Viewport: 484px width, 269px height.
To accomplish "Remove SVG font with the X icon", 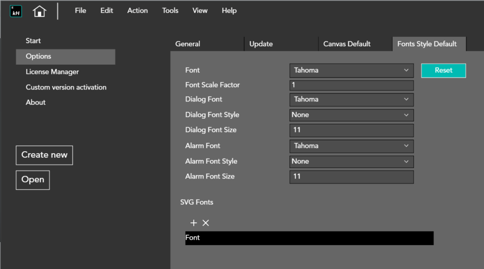I will (206, 223).
